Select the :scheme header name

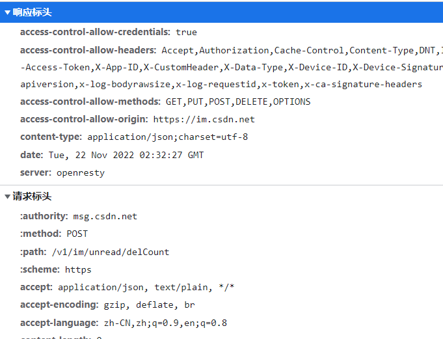(39, 269)
